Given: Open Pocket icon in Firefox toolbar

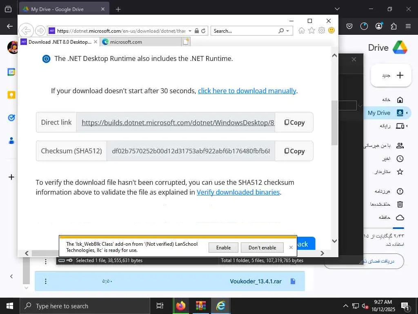Looking at the screenshot, I should [x=349, y=26].
